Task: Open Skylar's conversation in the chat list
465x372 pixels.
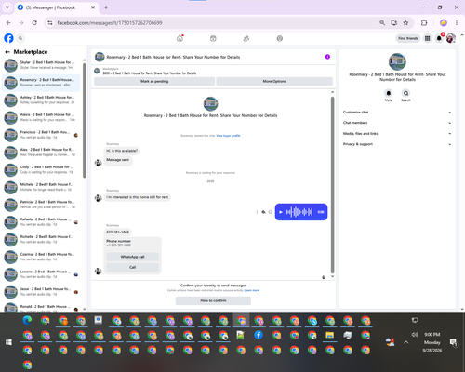Action: [41, 65]
